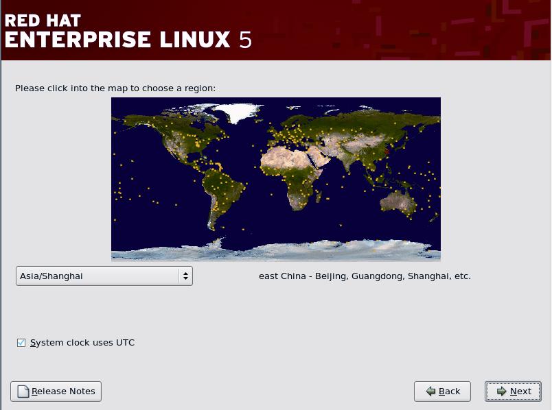
Task: Click the stepper arrows on the timezone combo box
Action: pyautogui.click(x=185, y=276)
